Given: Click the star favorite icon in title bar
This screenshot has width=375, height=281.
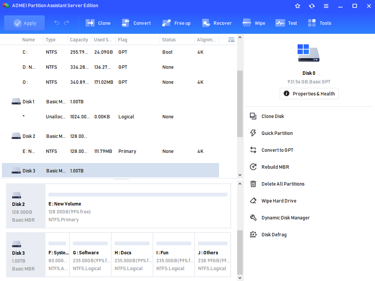Looking at the screenshot, I should coord(298,6).
